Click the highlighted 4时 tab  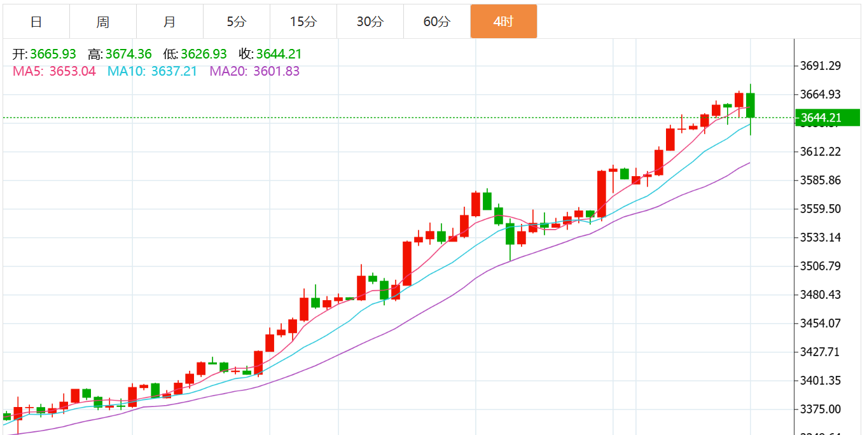pos(504,22)
